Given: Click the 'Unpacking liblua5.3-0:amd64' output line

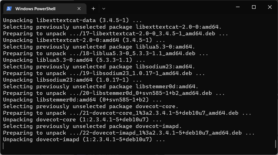Looking at the screenshot, I should pos(74,60).
